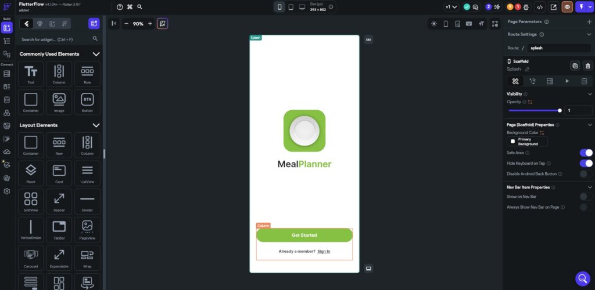Collapse the Visibility section

point(590,94)
